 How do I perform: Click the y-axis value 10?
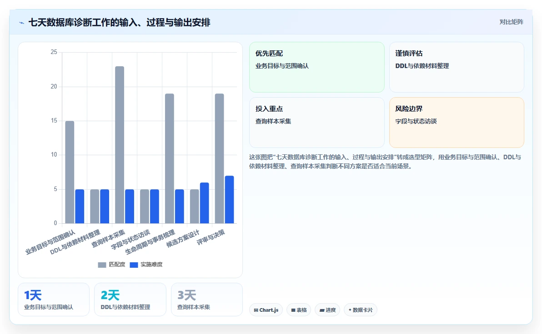click(54, 155)
